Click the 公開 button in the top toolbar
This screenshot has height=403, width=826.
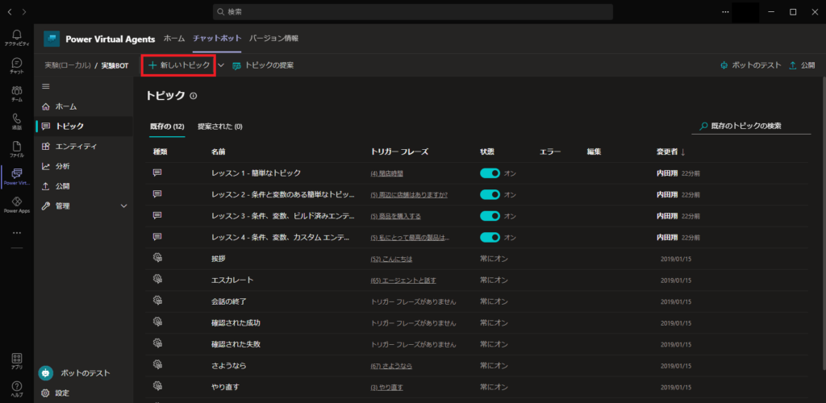click(802, 65)
